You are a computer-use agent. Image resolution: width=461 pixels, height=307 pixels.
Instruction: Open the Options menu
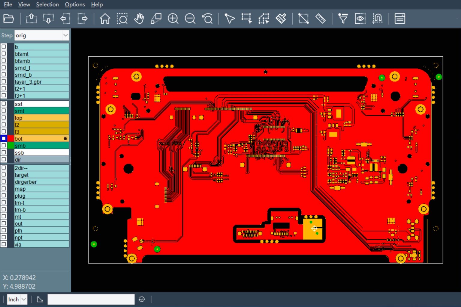point(74,4)
